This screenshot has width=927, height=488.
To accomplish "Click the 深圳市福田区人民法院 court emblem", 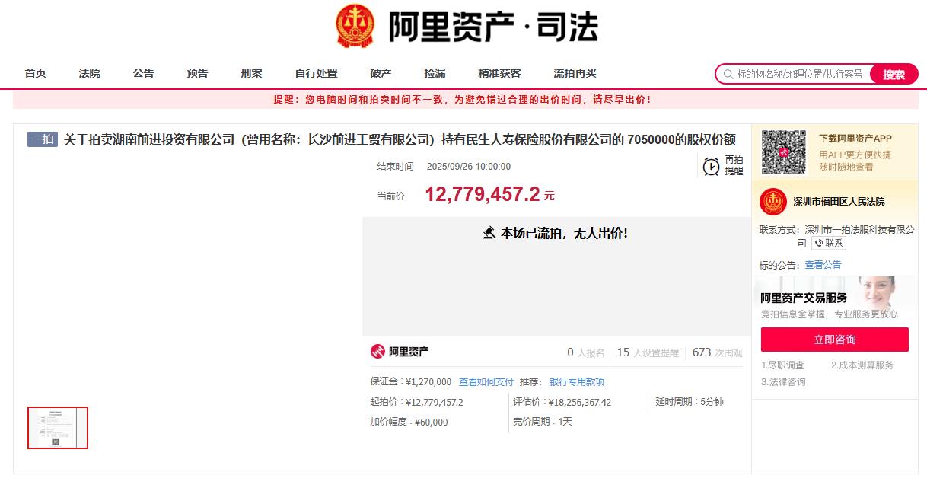I will click(x=772, y=202).
